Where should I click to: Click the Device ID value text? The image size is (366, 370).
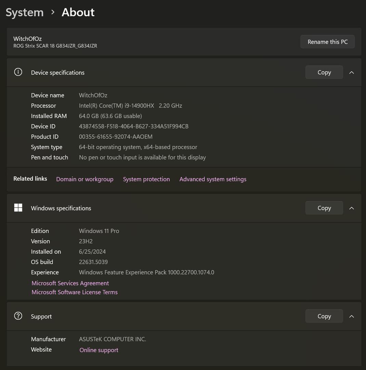(133, 126)
